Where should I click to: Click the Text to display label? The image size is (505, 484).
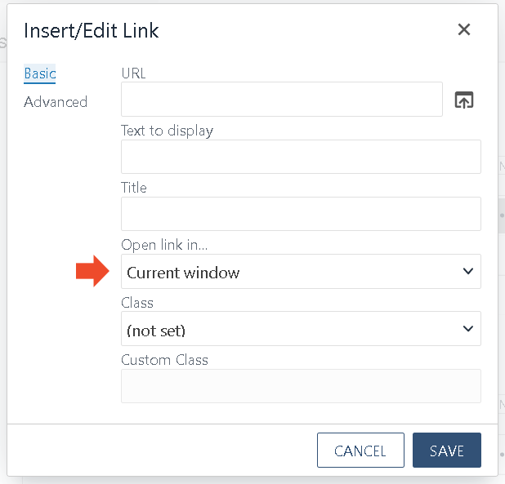(x=168, y=131)
